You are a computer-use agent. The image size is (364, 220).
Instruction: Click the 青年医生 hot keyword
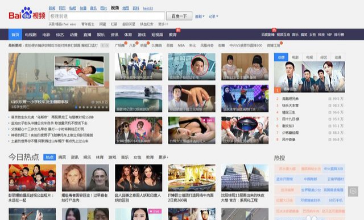pyautogui.click(x=88, y=24)
